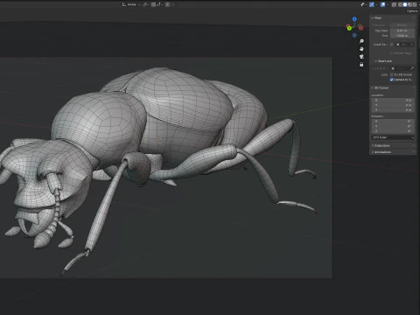Open the proportional editing falloff menu
The height and width of the screenshot is (315, 420).
(x=173, y=4)
